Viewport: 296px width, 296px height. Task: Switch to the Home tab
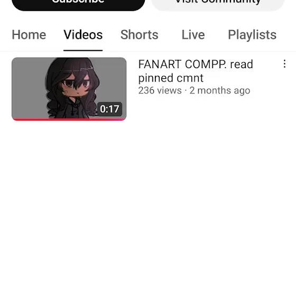[x=29, y=35]
